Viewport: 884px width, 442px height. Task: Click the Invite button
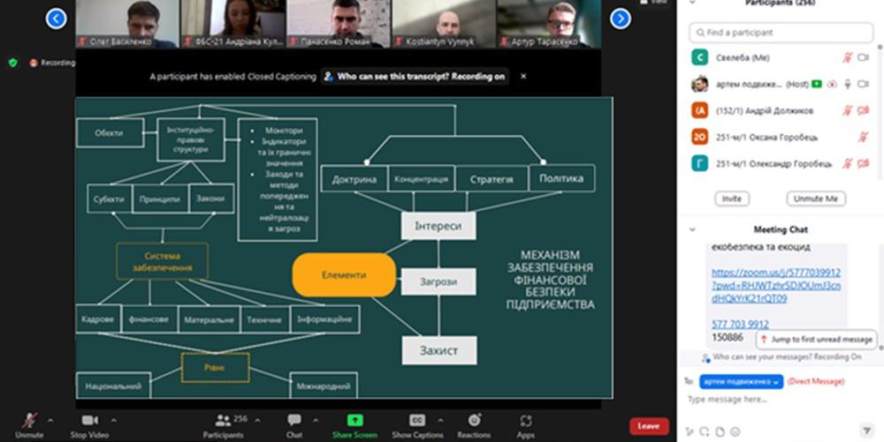click(732, 199)
